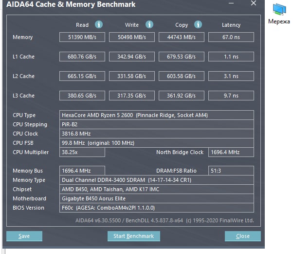Click Memory Type Dual Channel DDR4-3400 field
This screenshot has width=293, height=254.
pyautogui.click(x=157, y=180)
